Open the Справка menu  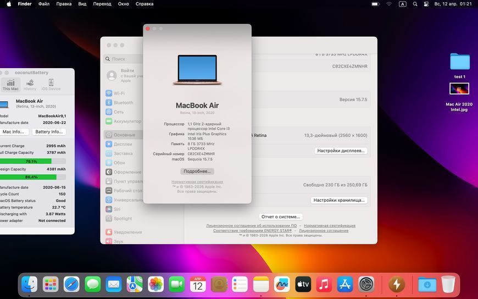click(x=144, y=4)
